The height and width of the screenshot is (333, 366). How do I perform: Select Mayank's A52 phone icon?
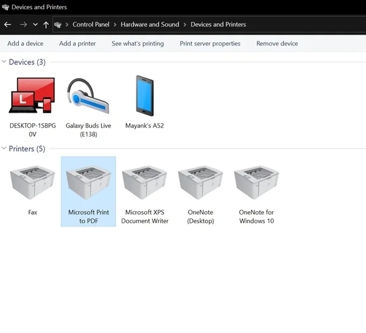tap(145, 96)
